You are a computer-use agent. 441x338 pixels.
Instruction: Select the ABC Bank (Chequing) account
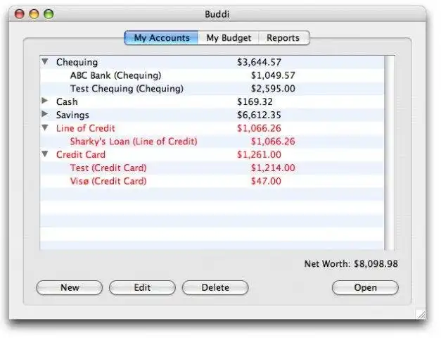(212, 75)
